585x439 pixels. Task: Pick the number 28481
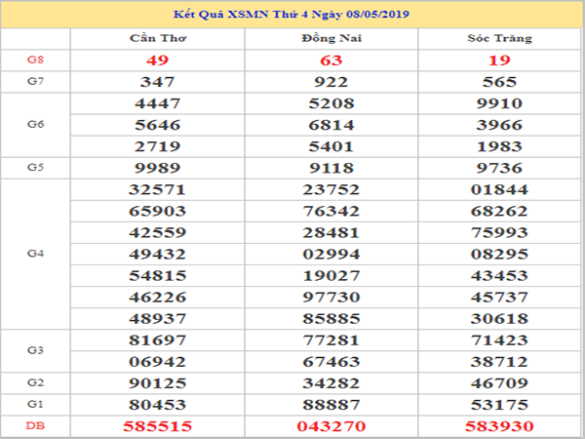(331, 232)
